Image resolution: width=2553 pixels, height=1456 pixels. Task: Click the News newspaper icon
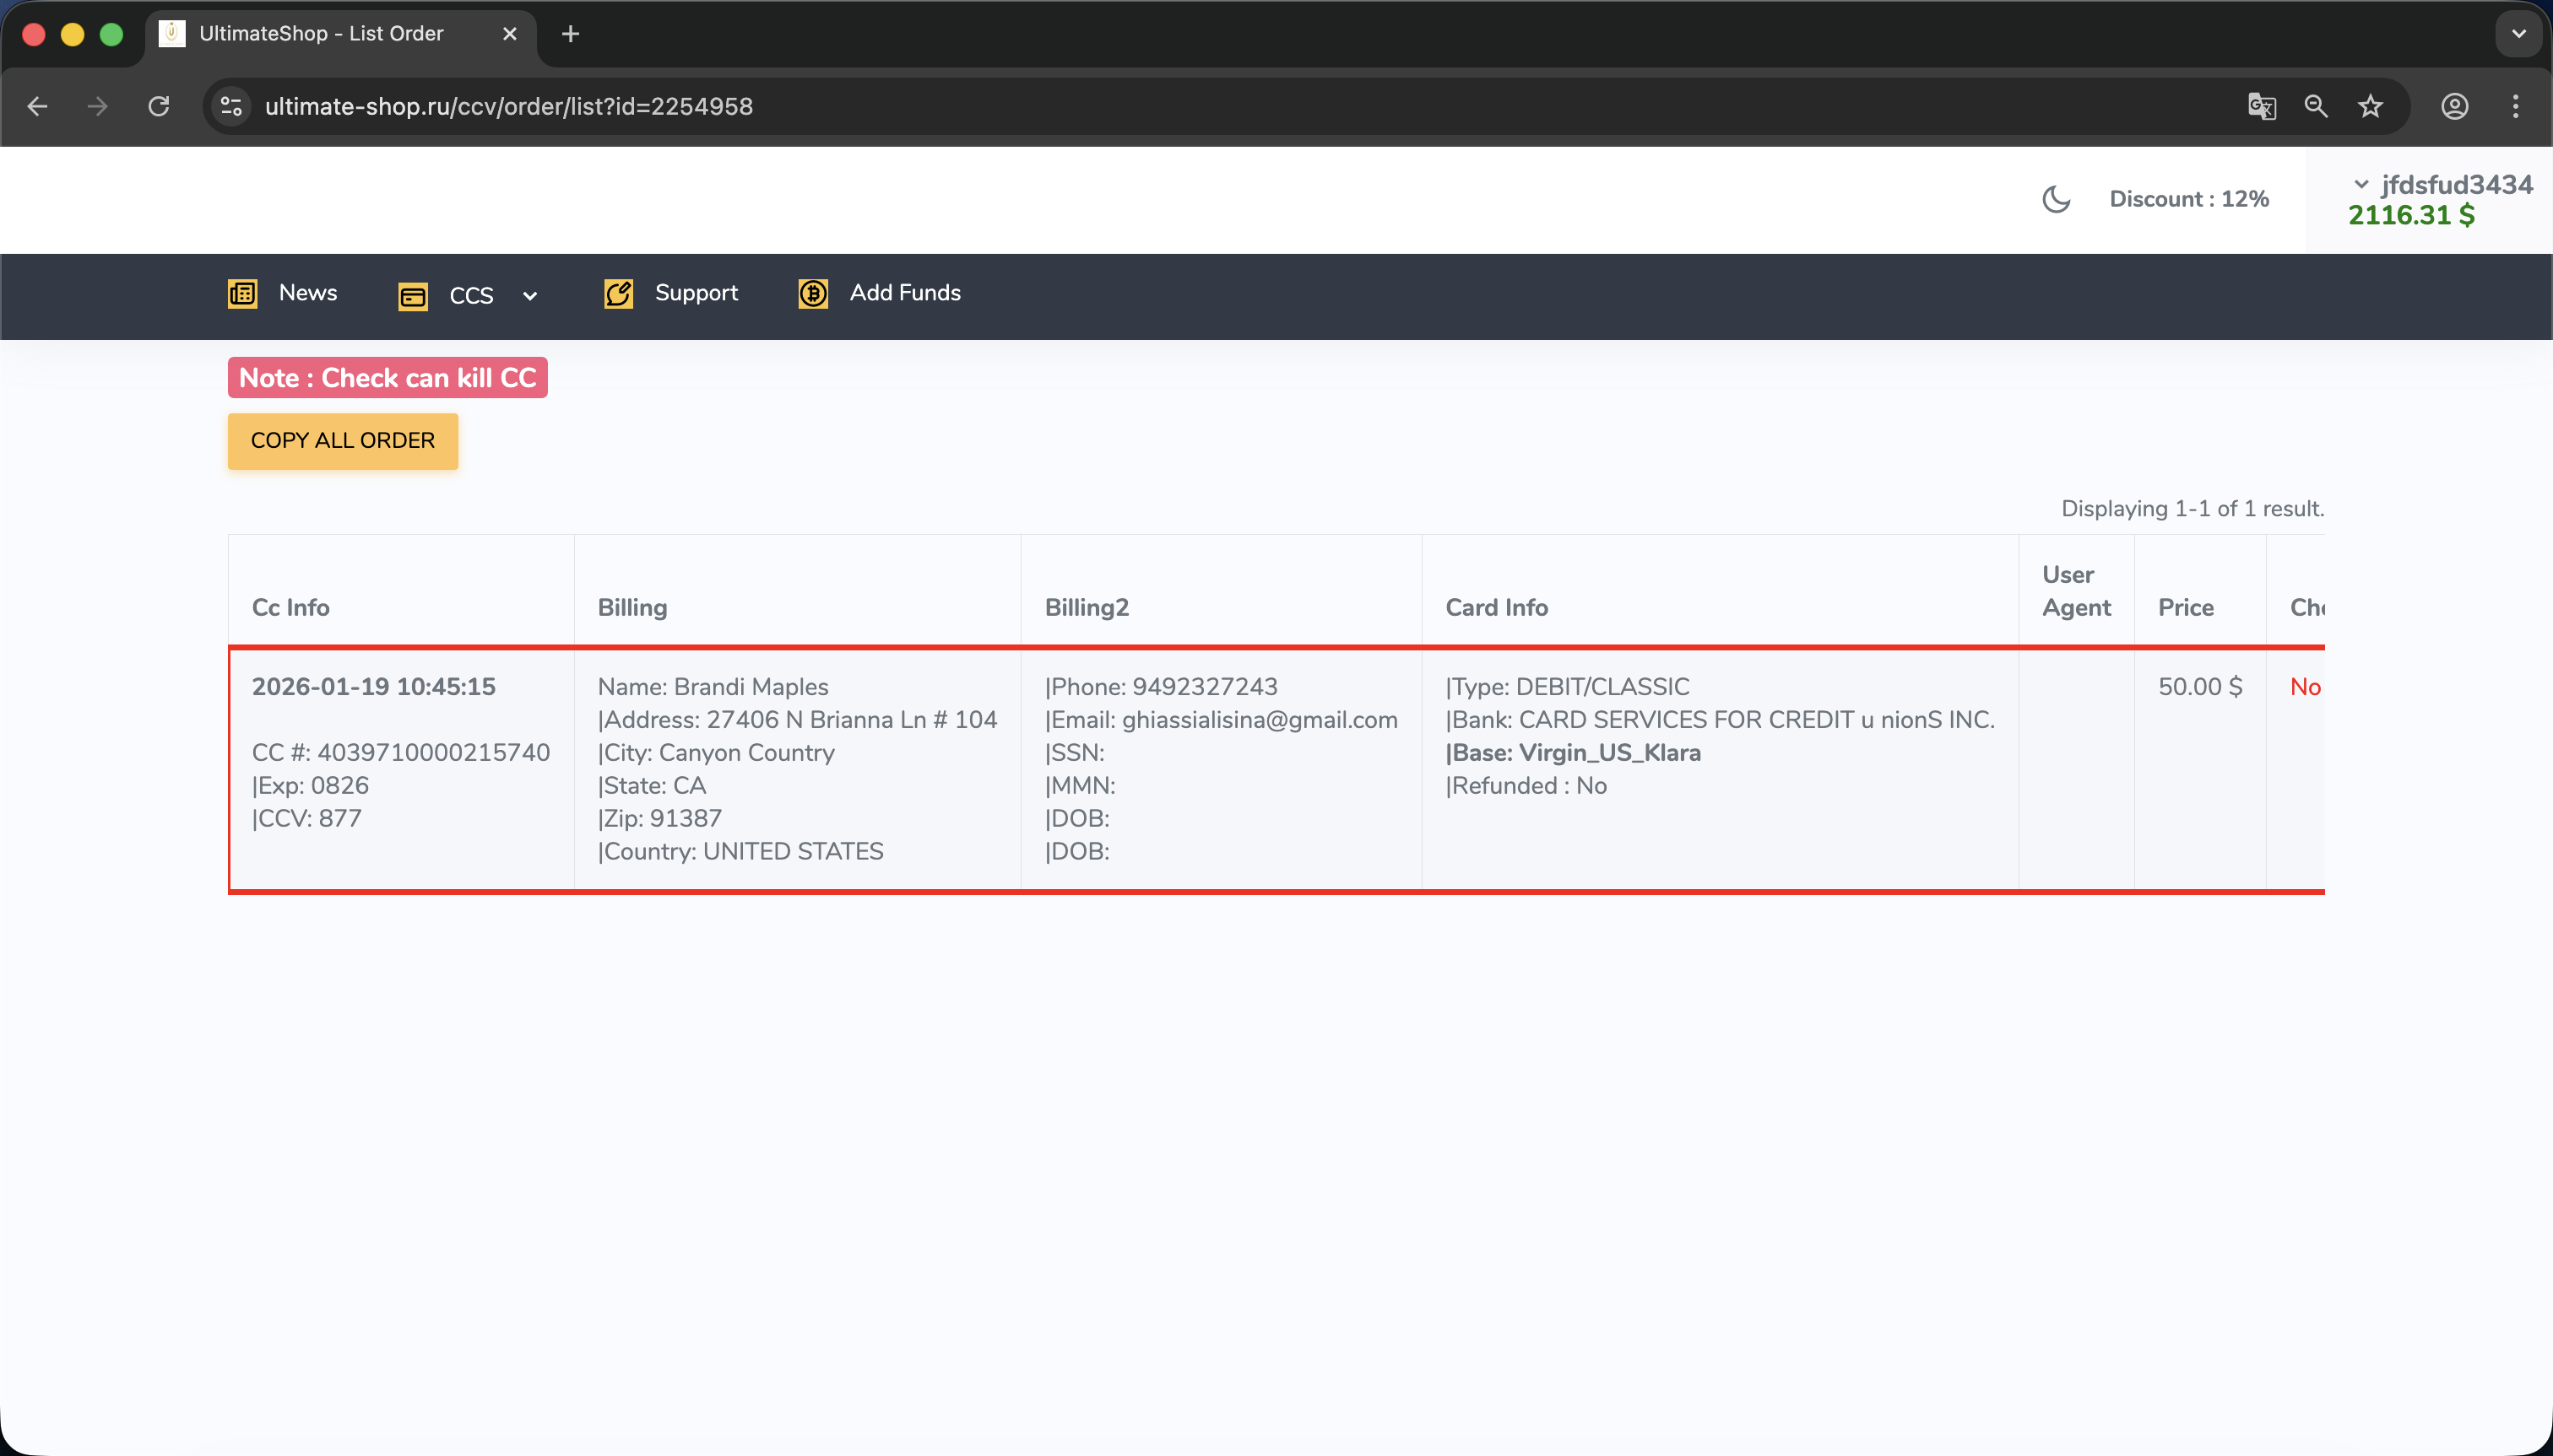coord(243,293)
